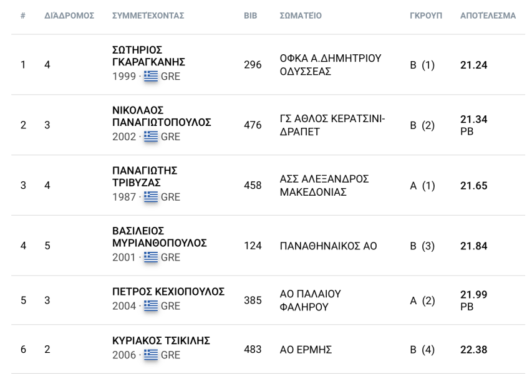Image resolution: width=532 pixels, height=374 pixels.
Task: Click BIB number 476
Action: [x=253, y=125]
